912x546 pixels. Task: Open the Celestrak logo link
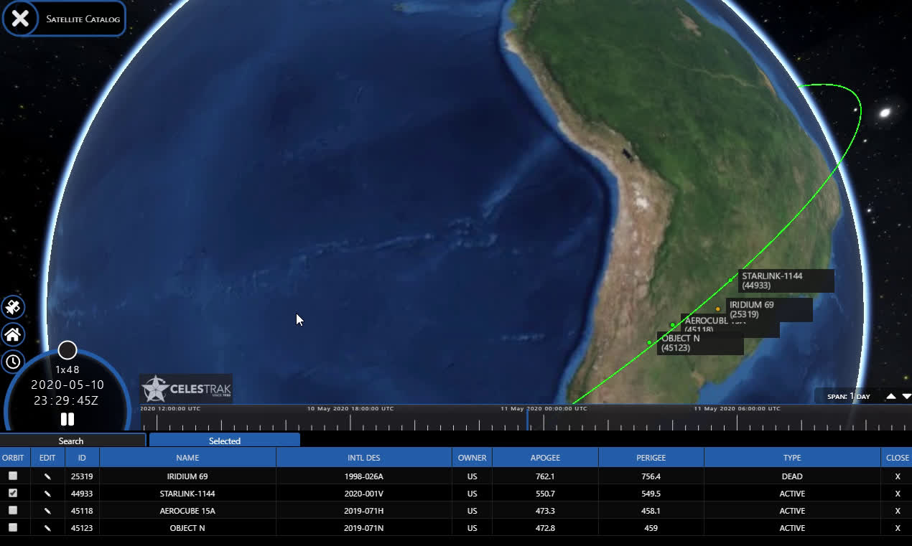click(x=185, y=387)
